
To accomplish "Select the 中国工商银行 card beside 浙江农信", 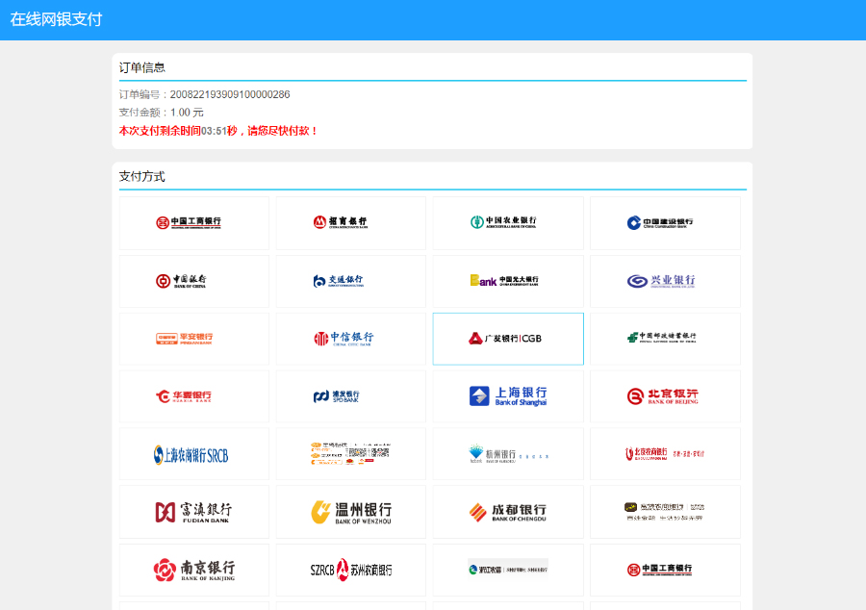I will pyautogui.click(x=665, y=570).
